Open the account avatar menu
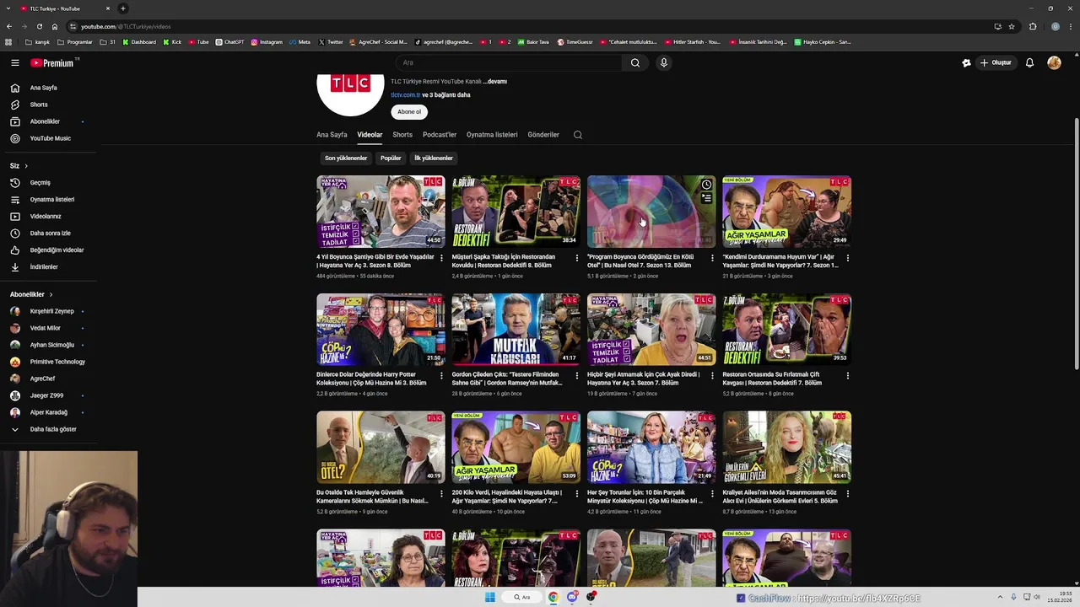This screenshot has width=1080, height=607. pyautogui.click(x=1054, y=62)
